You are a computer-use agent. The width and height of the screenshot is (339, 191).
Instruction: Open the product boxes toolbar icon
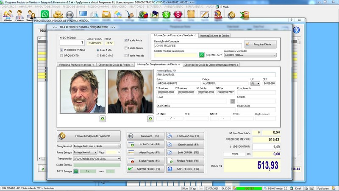click(x=58, y=14)
